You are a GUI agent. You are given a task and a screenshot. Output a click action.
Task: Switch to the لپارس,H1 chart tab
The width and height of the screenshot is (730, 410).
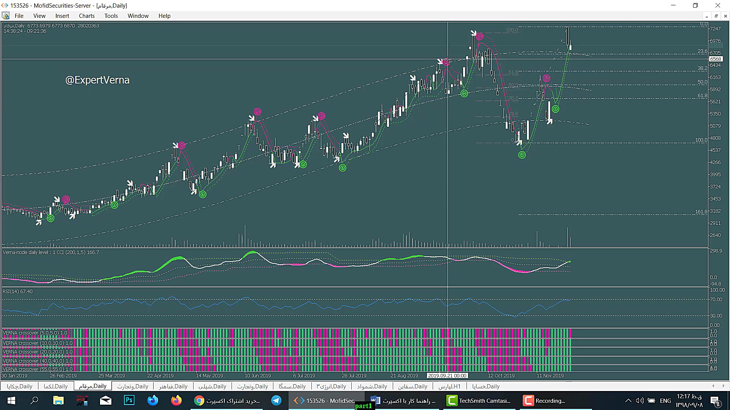tap(449, 386)
